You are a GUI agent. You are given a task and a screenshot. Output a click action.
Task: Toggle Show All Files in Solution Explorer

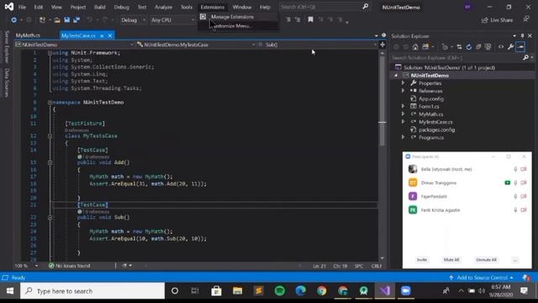(488, 47)
